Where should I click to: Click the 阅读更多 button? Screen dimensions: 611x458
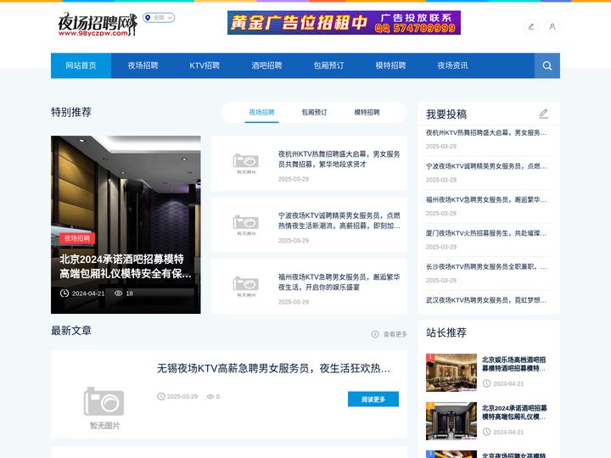coord(373,399)
